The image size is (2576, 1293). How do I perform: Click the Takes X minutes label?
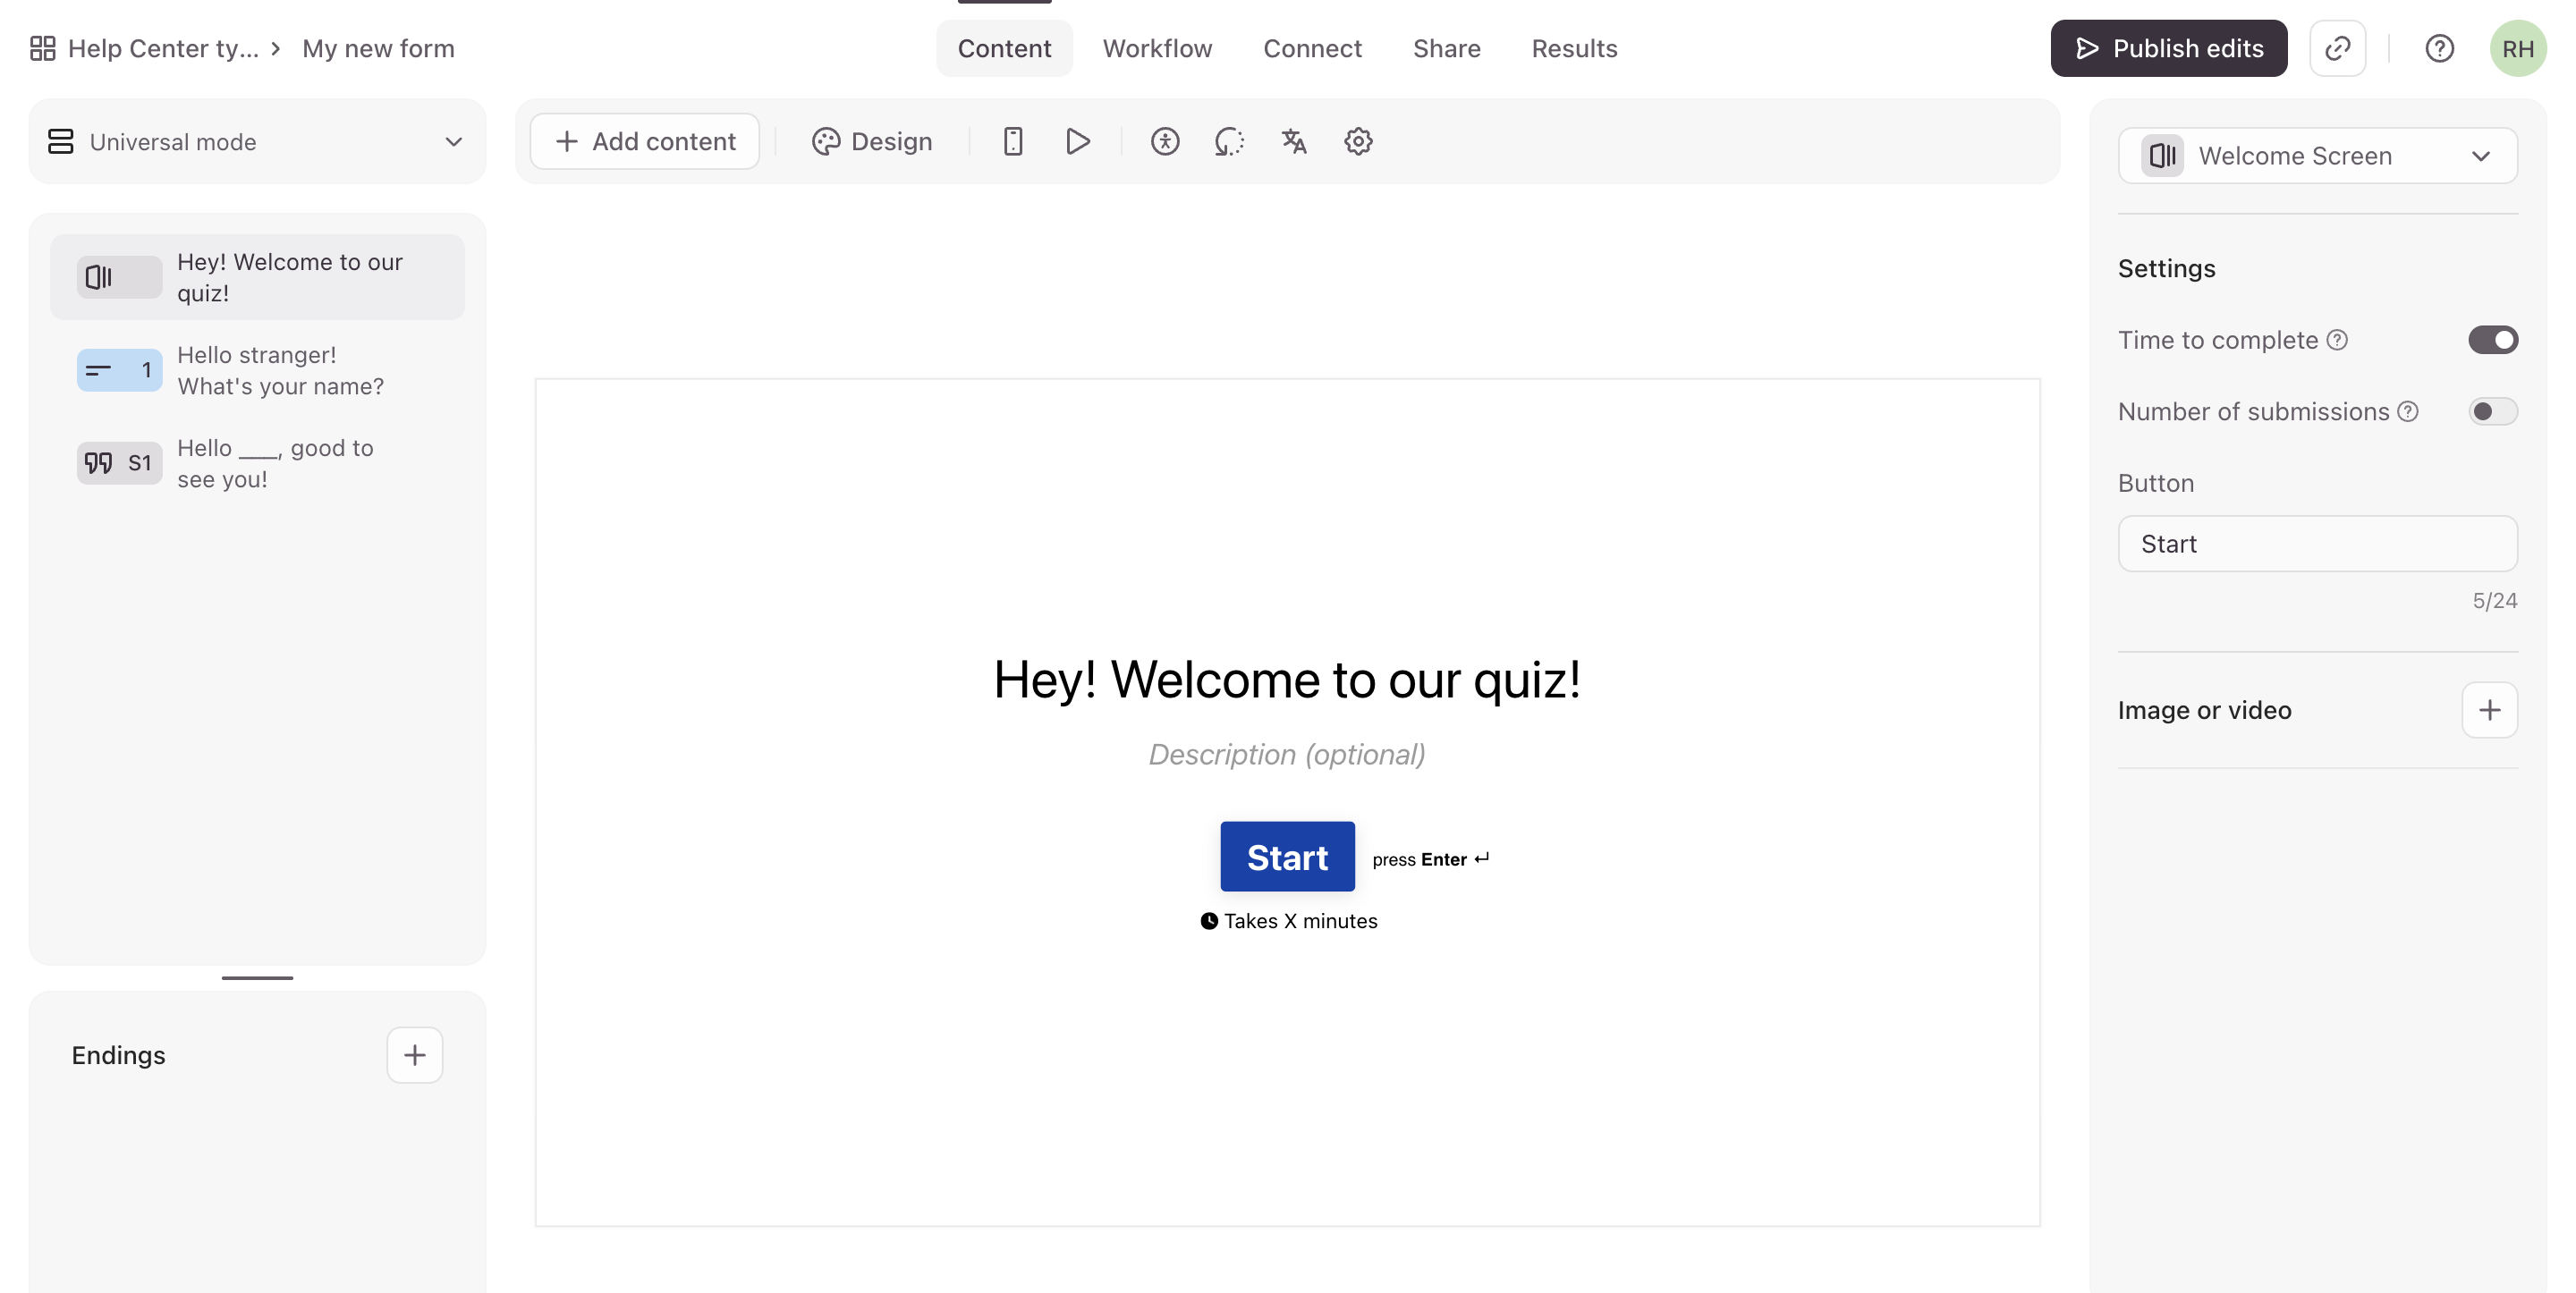1288,921
